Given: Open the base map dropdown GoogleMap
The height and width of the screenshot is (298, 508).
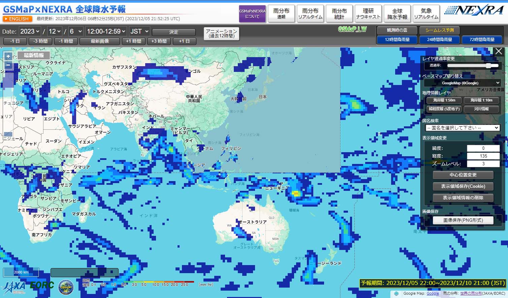Looking at the screenshot, I should point(463,83).
